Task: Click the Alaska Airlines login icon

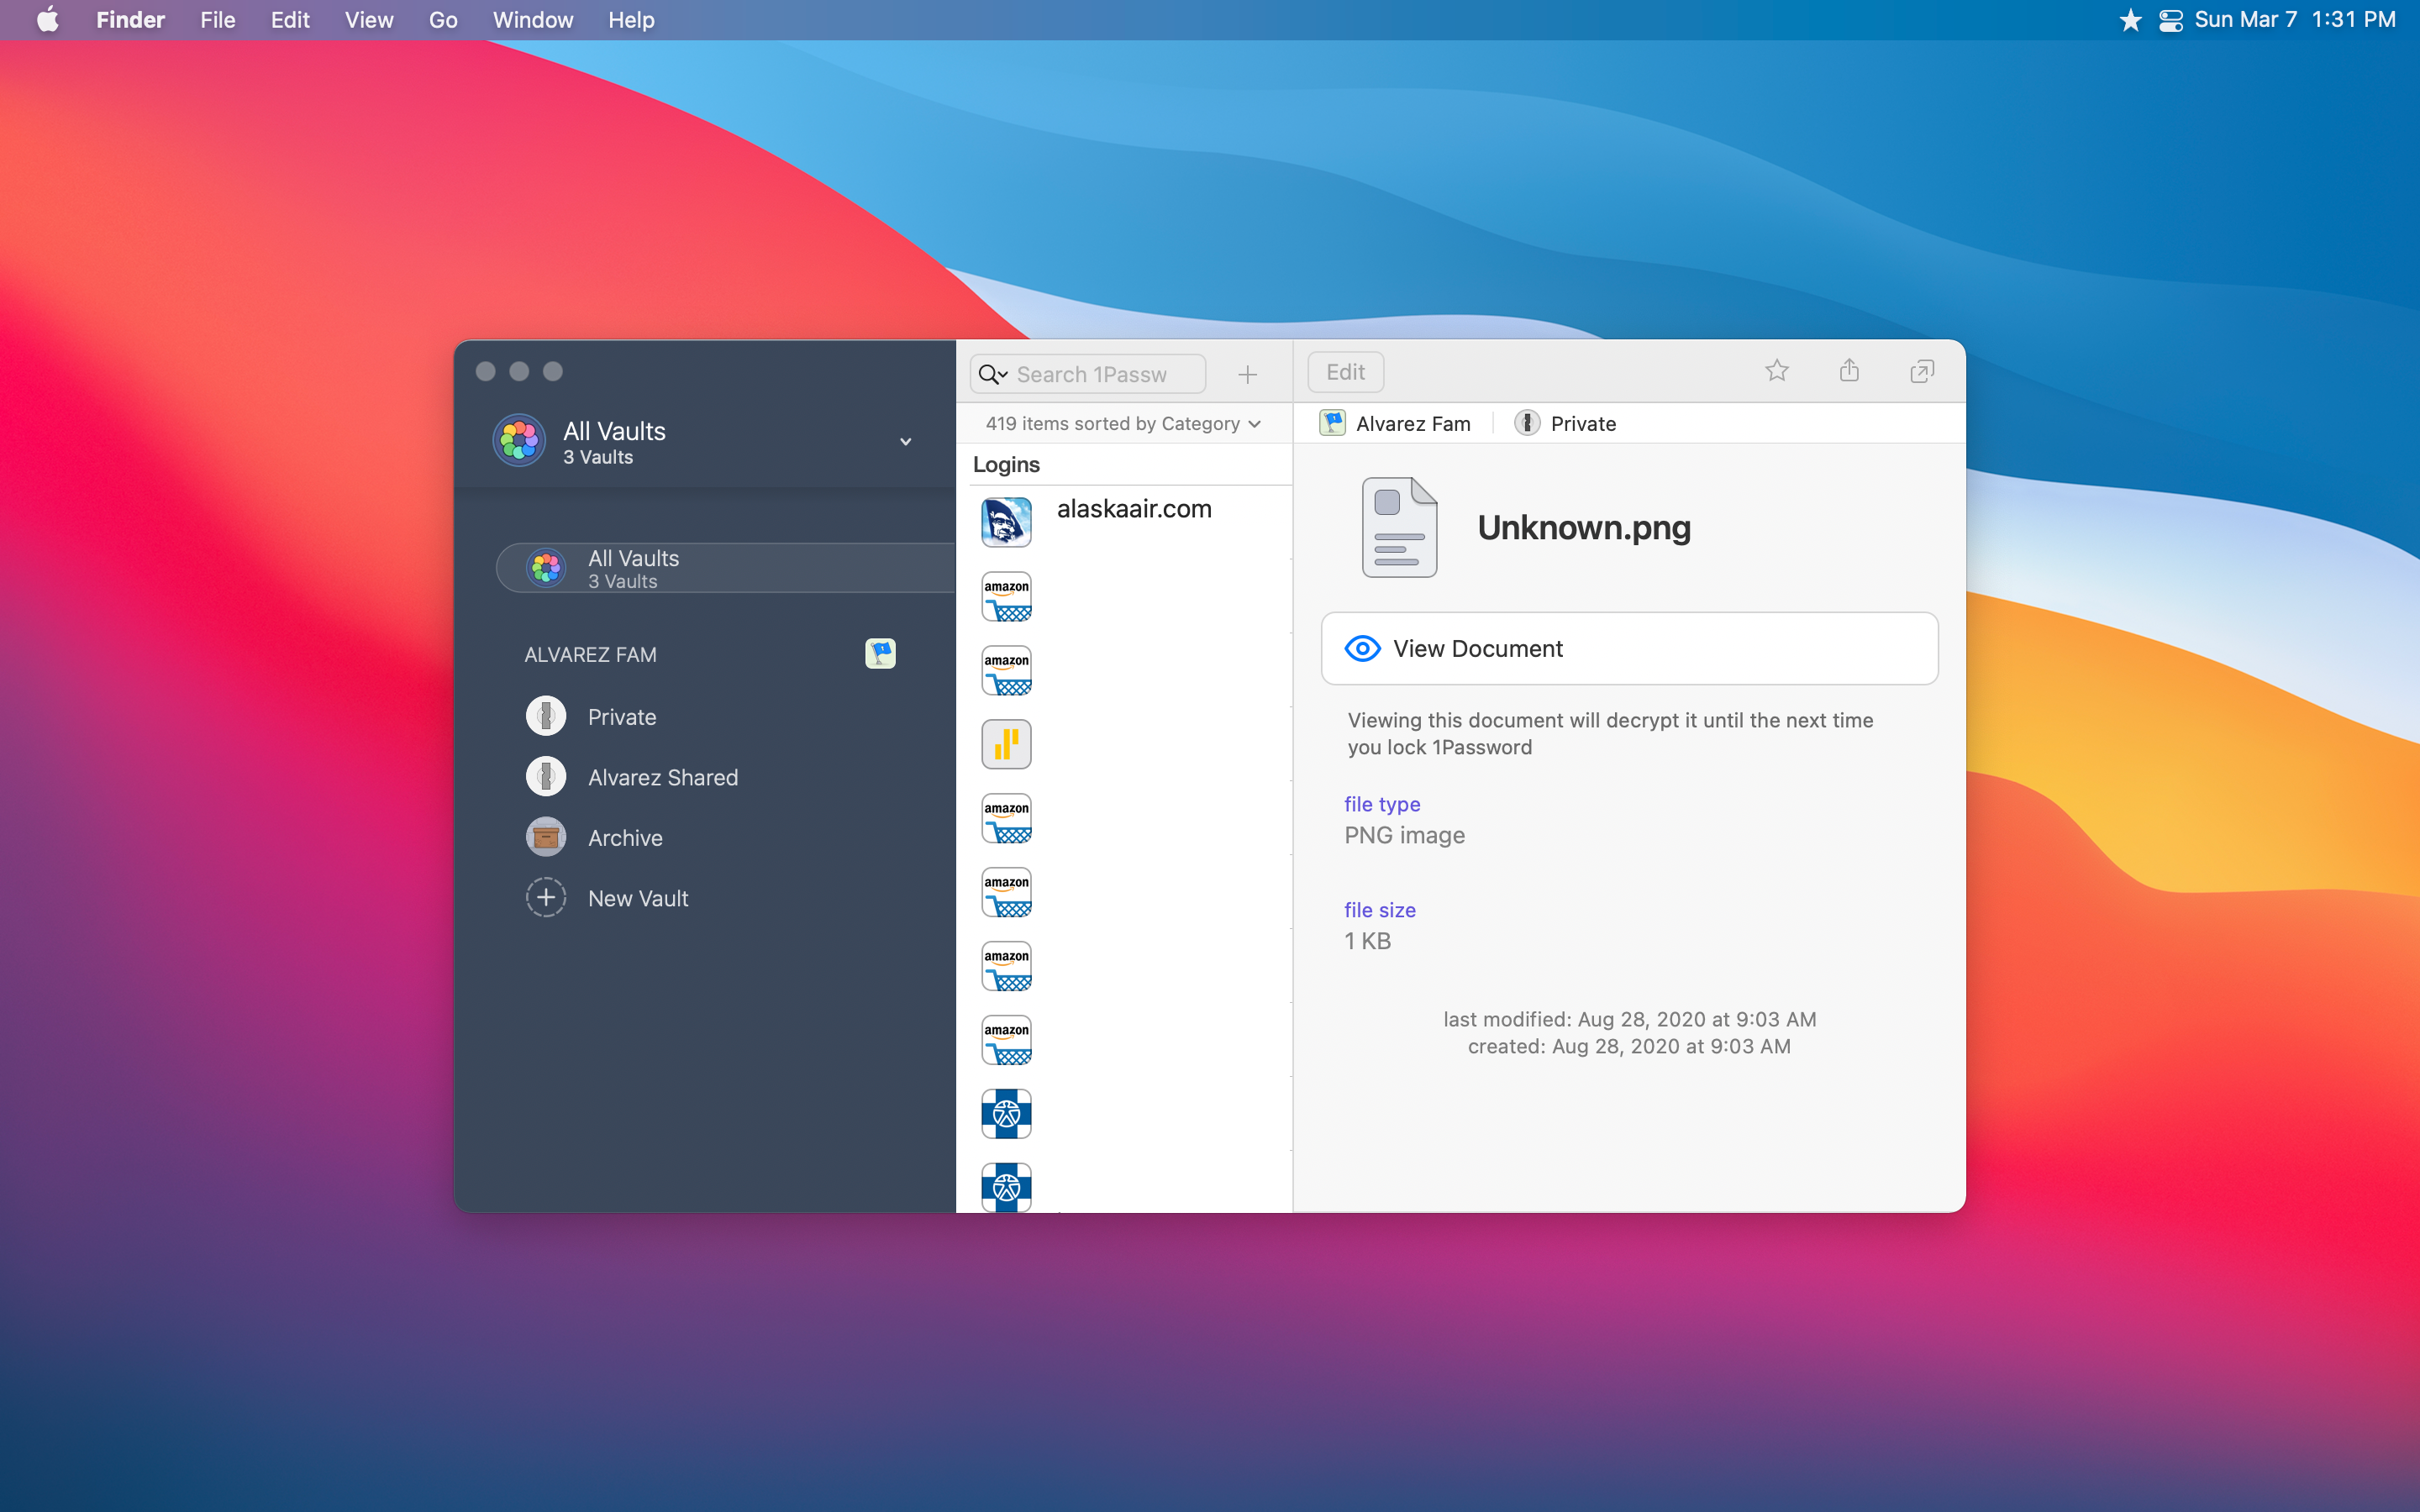Action: coord(1006,522)
